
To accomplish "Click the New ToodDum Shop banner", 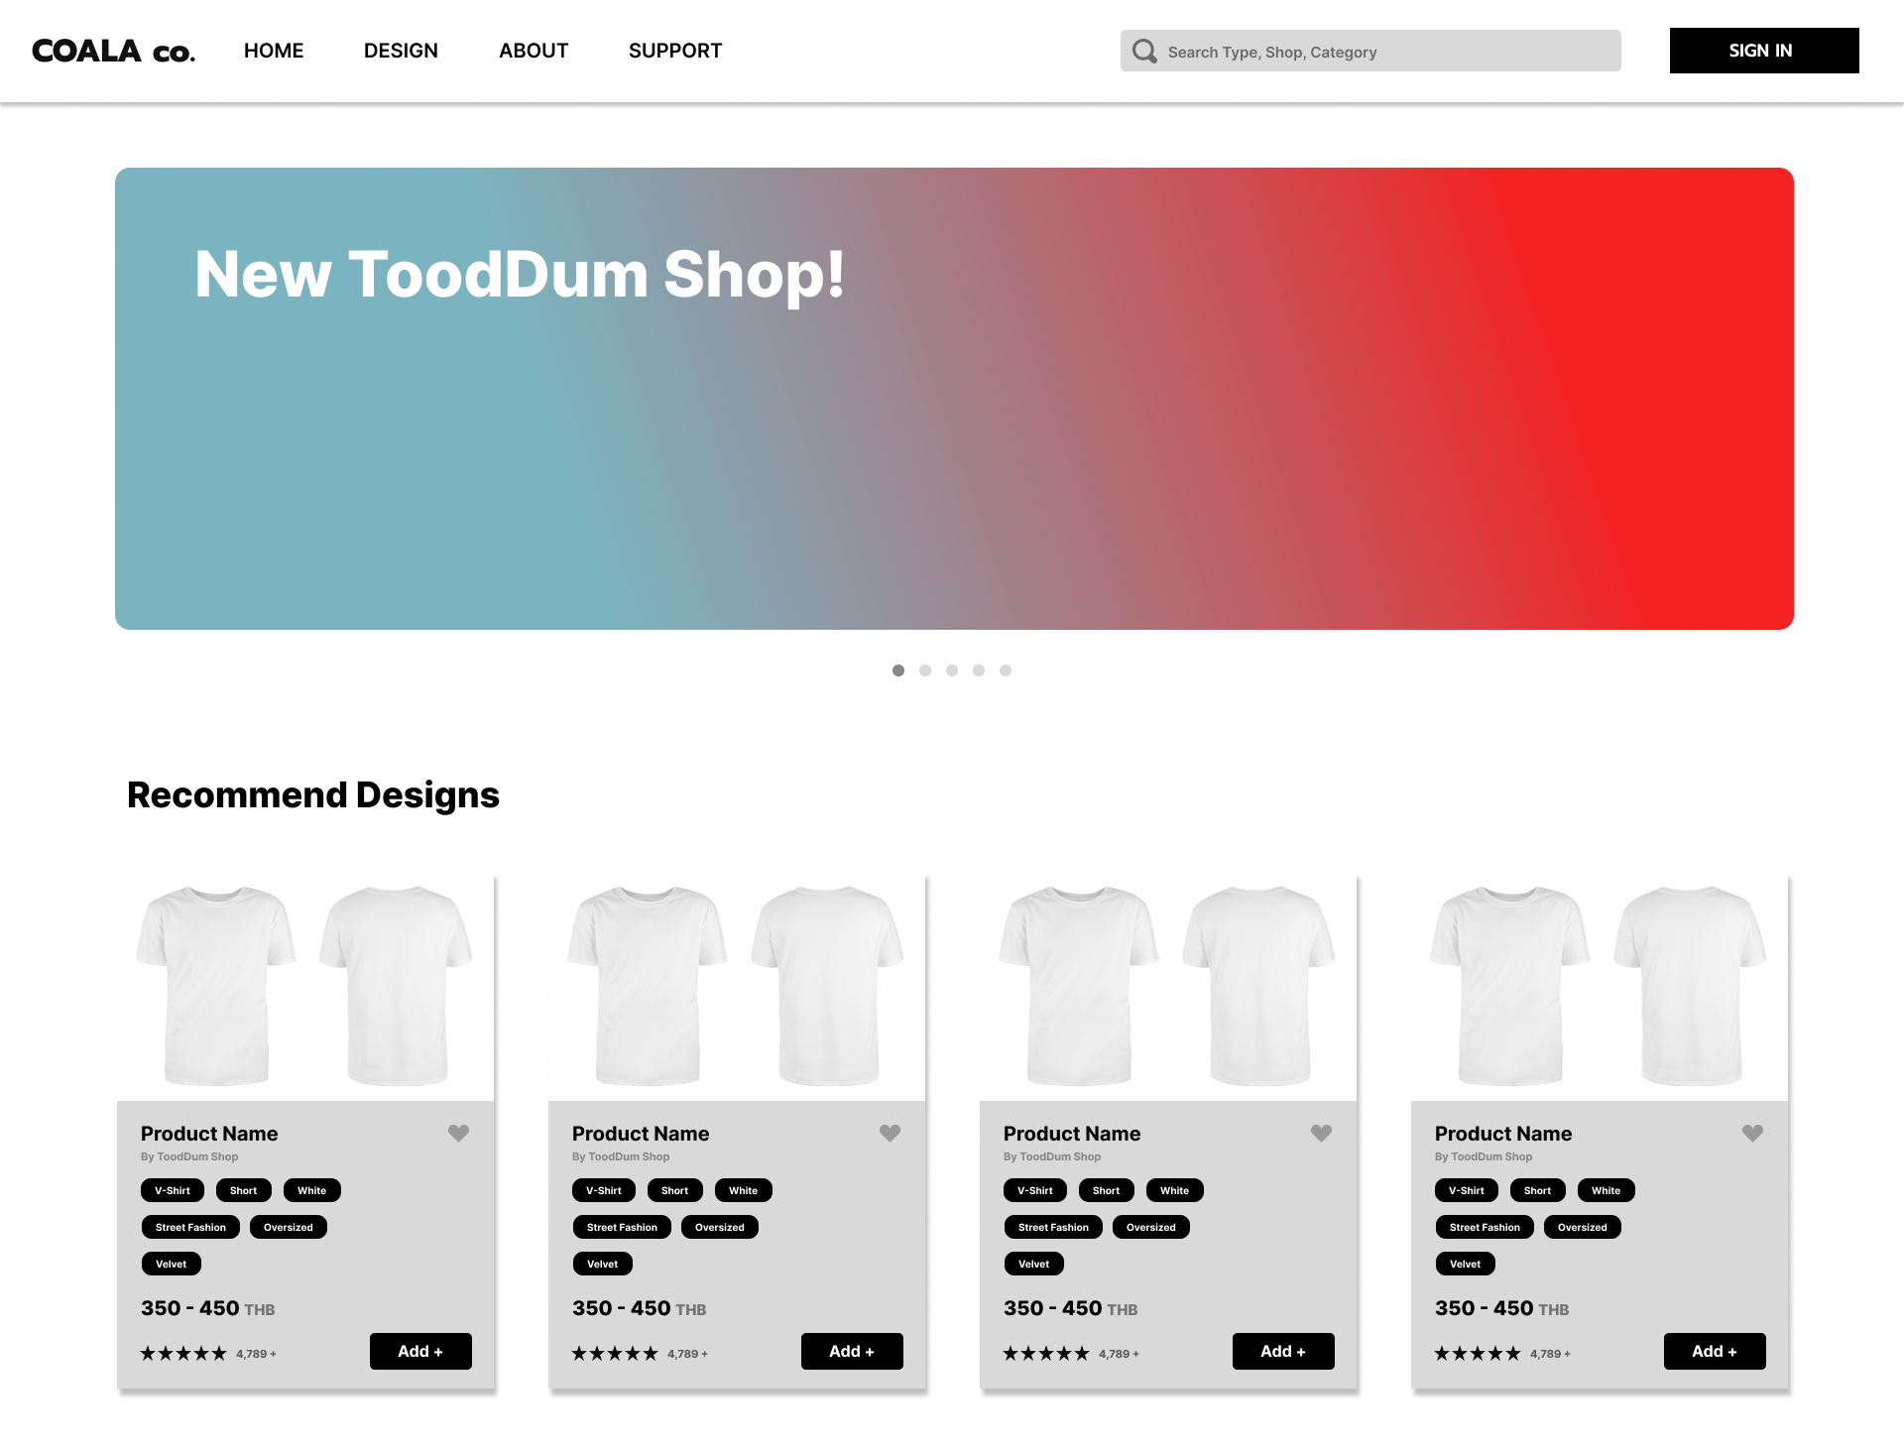I will [954, 399].
